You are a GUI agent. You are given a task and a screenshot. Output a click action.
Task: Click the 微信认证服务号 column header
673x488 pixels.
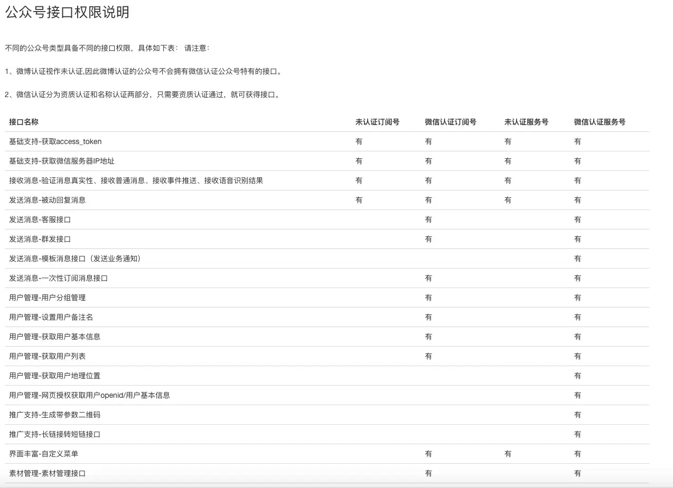pos(600,122)
